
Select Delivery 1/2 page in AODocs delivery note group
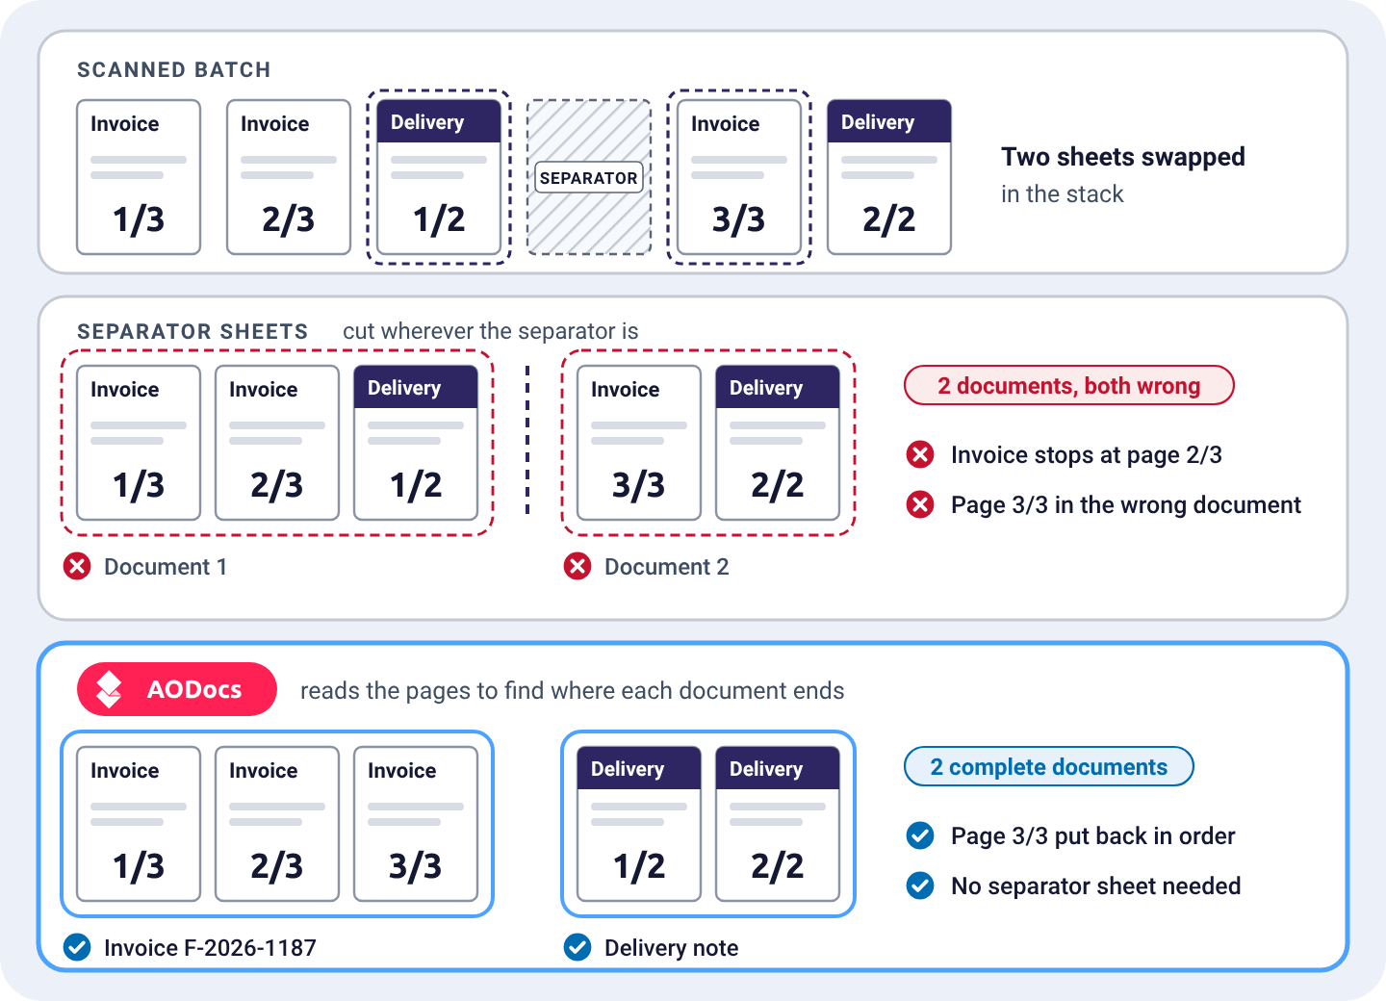point(639,824)
